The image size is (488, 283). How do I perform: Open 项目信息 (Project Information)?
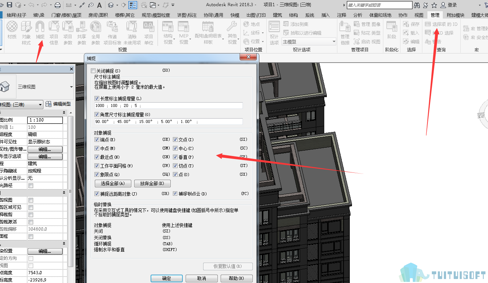click(54, 32)
